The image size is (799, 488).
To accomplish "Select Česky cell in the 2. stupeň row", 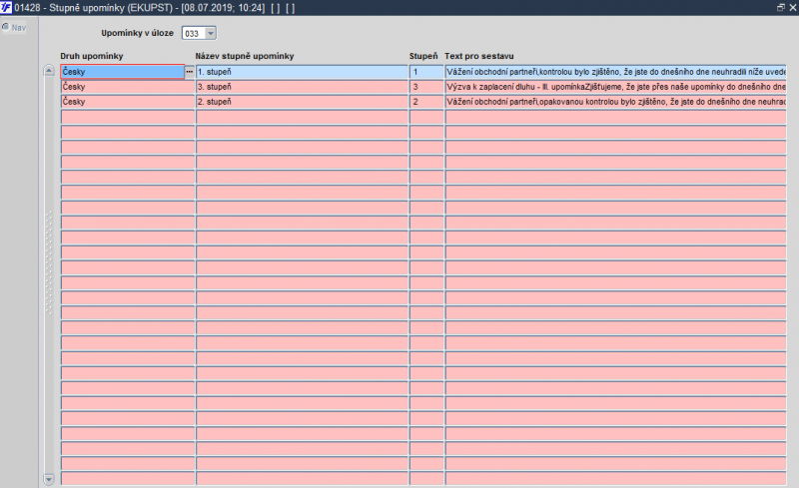I will (x=128, y=102).
